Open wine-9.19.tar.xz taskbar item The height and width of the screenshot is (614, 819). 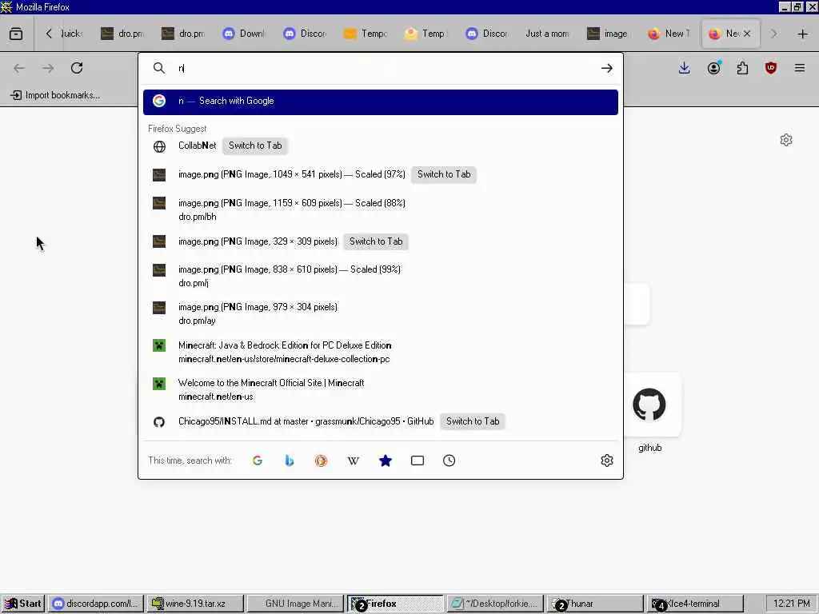point(195,604)
